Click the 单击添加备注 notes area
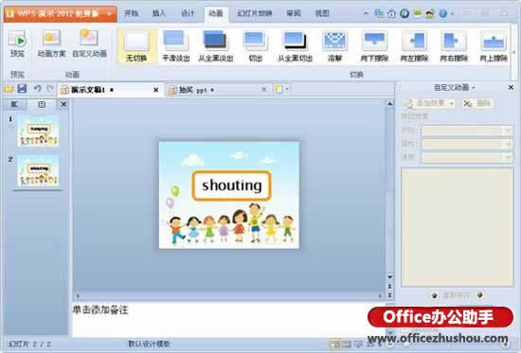The image size is (521, 353). point(229,319)
